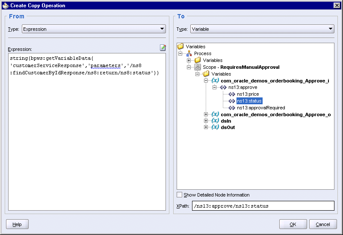
Task: Click the root Variables tree label
Action: (x=195, y=47)
